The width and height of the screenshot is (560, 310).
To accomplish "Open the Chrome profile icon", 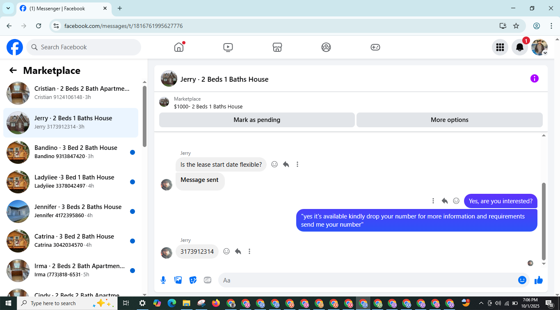I will 537,26.
